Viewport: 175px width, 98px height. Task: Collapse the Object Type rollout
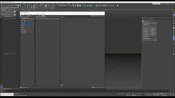(x=146, y=25)
